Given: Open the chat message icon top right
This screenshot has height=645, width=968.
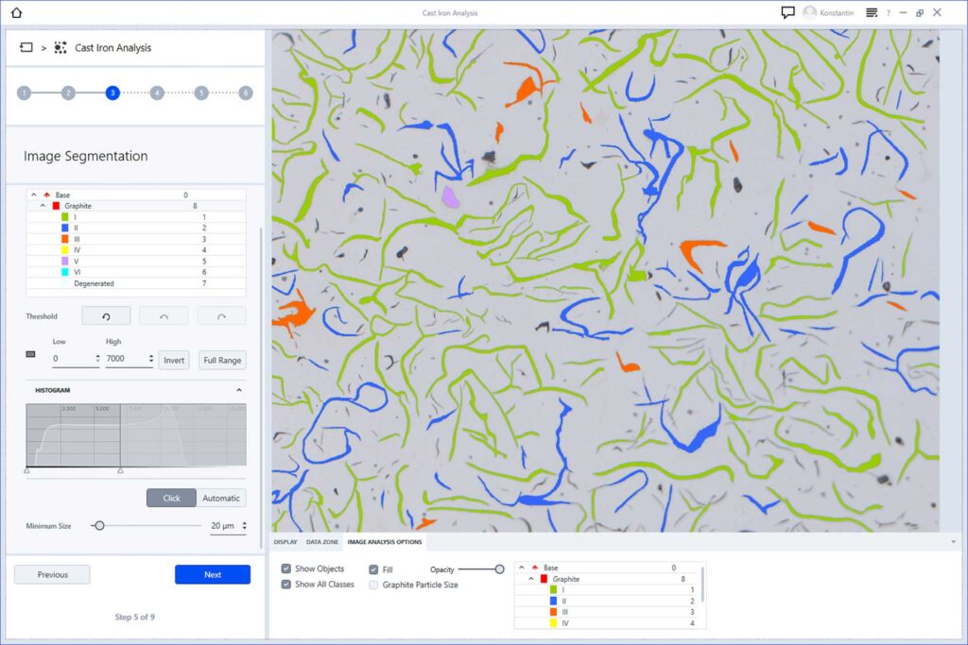Looking at the screenshot, I should [790, 11].
